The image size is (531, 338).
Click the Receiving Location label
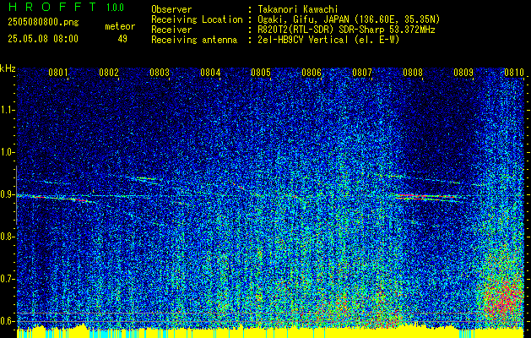click(197, 19)
